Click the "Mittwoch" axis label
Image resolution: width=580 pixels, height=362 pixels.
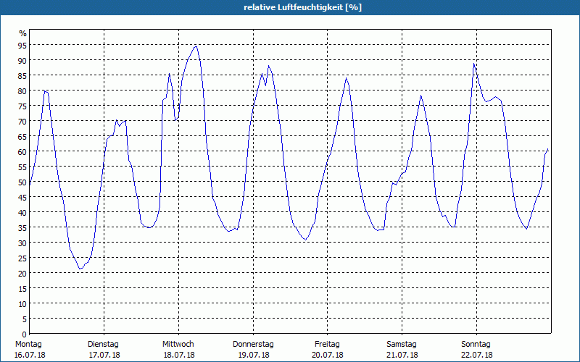[178, 344]
